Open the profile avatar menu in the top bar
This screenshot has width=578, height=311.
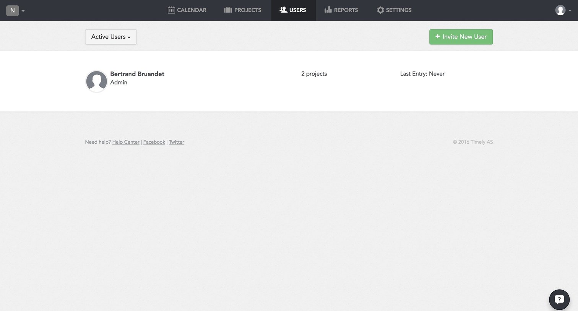[x=563, y=10]
